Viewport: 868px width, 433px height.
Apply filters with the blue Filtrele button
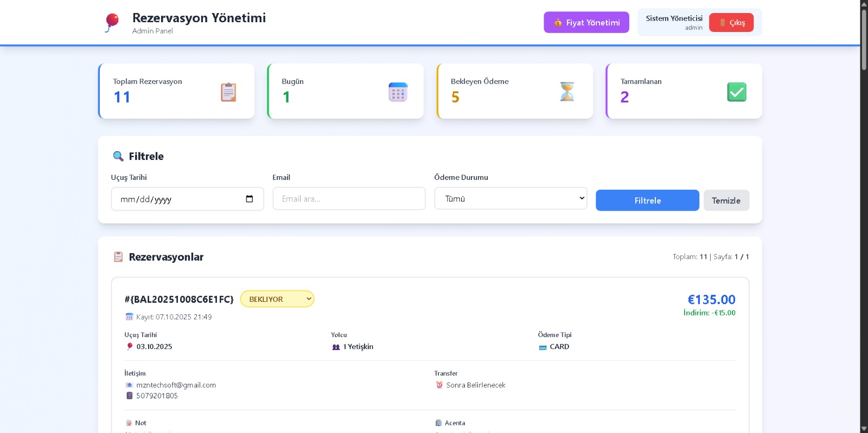(647, 201)
